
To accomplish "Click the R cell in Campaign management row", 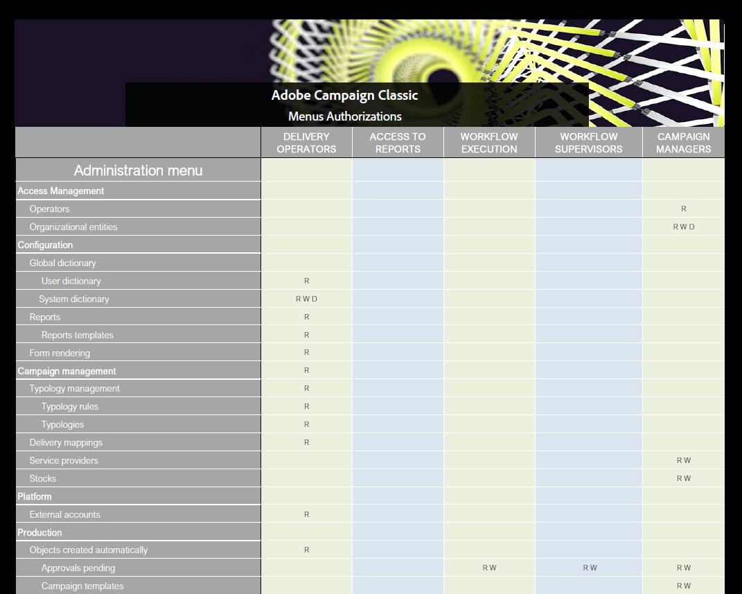I will coord(307,370).
